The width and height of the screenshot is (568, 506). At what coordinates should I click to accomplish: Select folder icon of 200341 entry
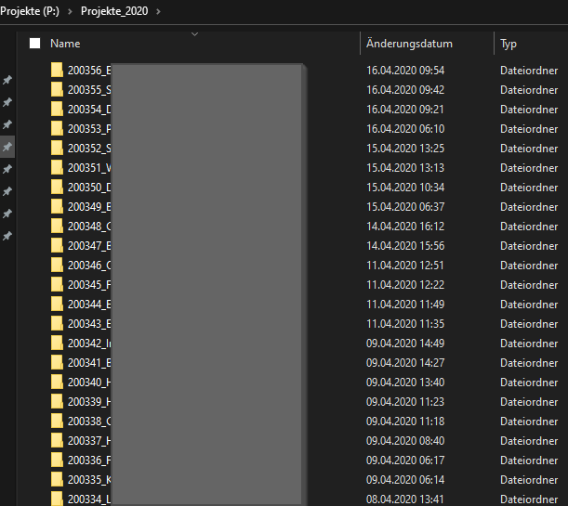[57, 362]
